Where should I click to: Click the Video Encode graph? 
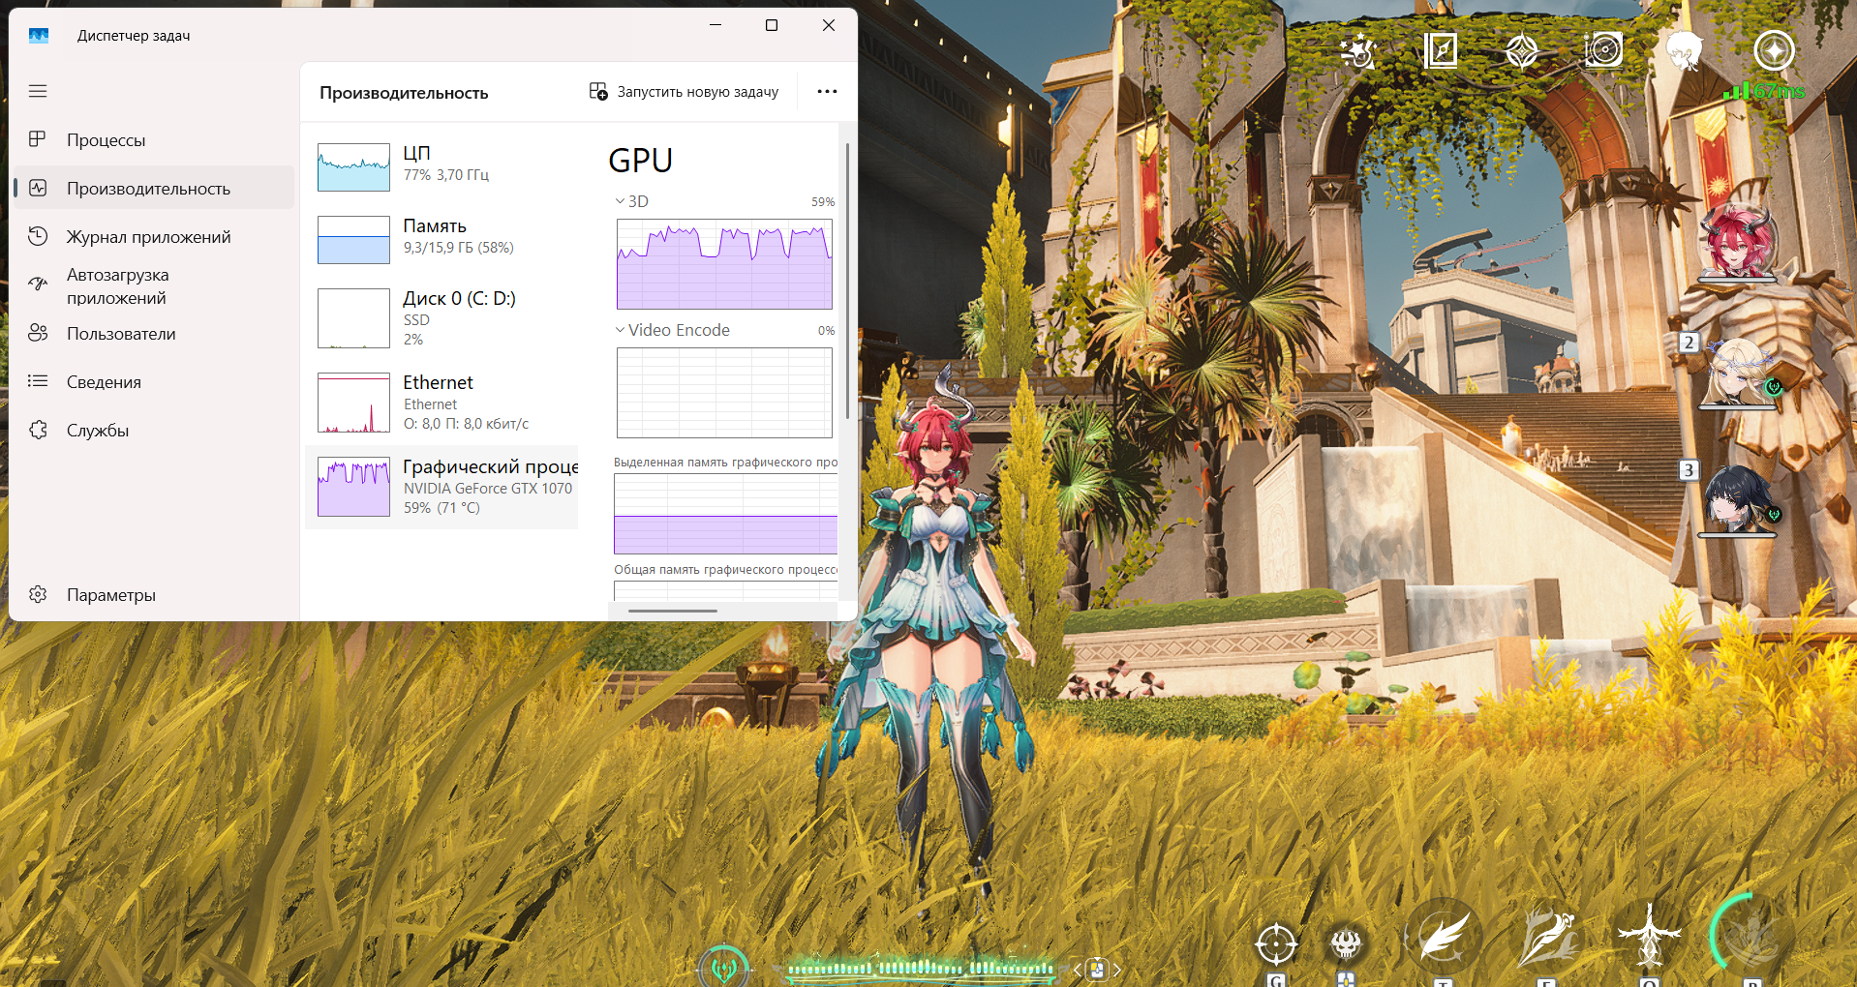(724, 393)
